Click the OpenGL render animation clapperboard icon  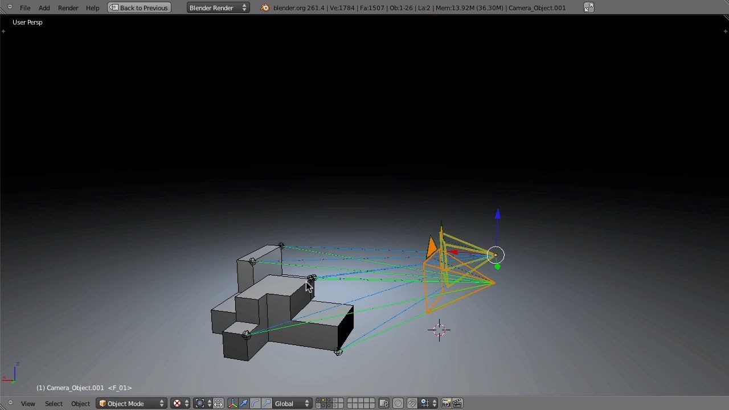point(457,403)
